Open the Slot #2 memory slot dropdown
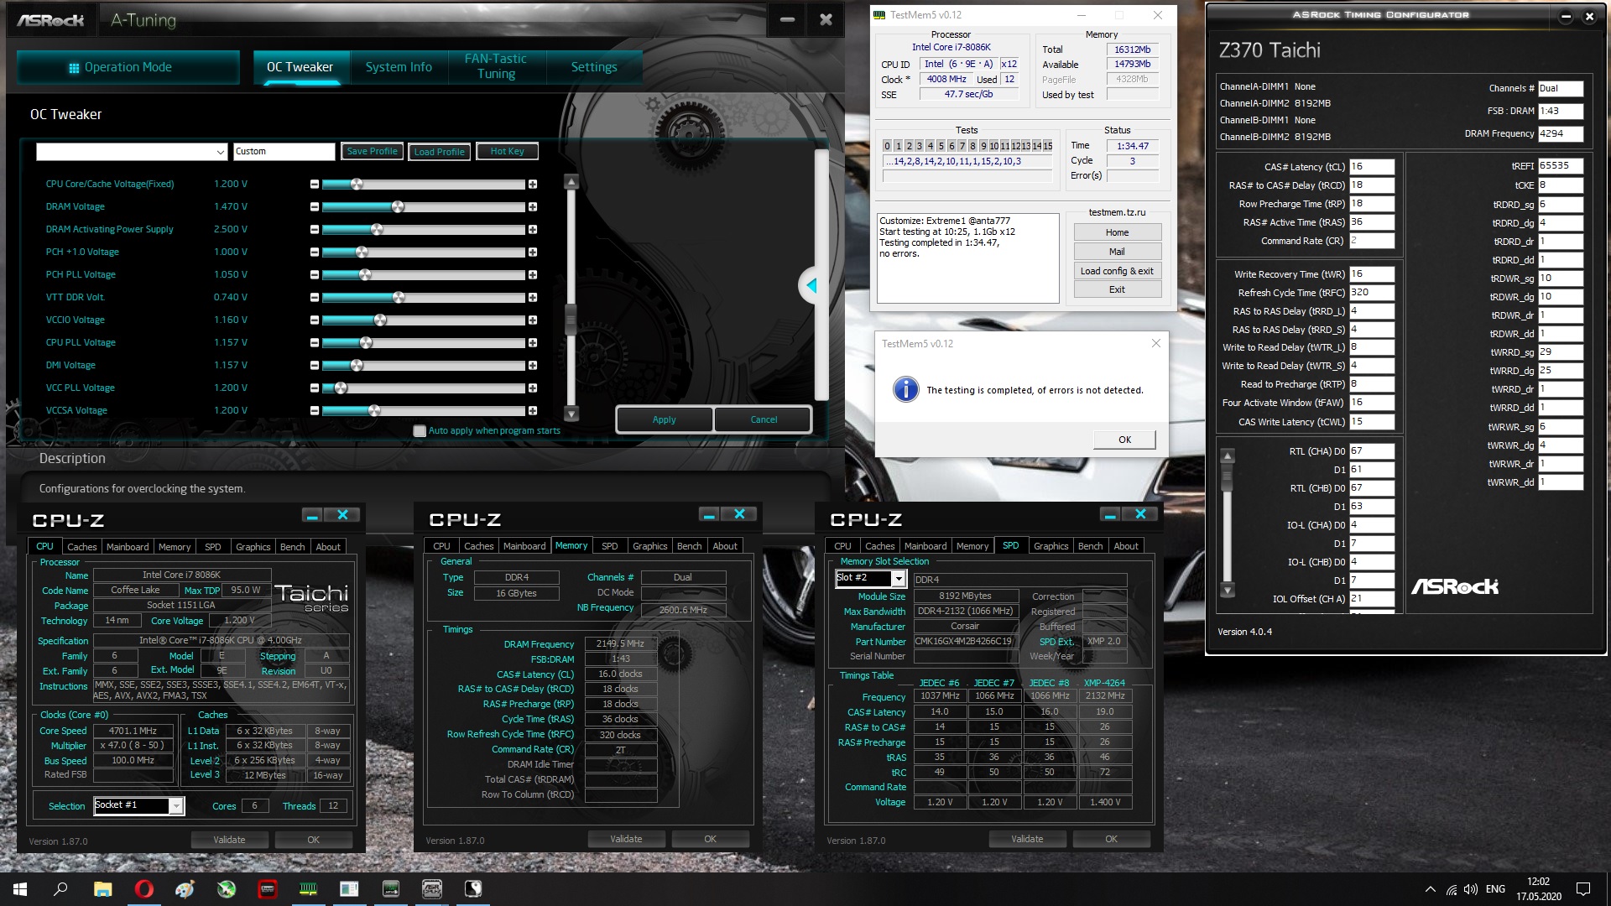Image resolution: width=1611 pixels, height=906 pixels. tap(898, 578)
